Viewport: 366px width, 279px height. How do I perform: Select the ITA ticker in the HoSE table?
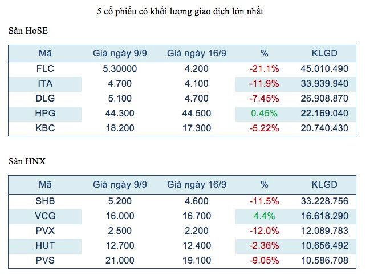[45, 84]
